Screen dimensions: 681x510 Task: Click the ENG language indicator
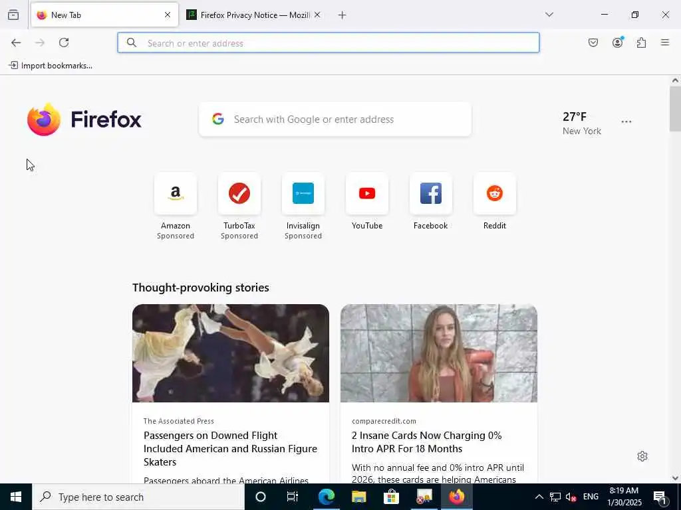click(591, 497)
